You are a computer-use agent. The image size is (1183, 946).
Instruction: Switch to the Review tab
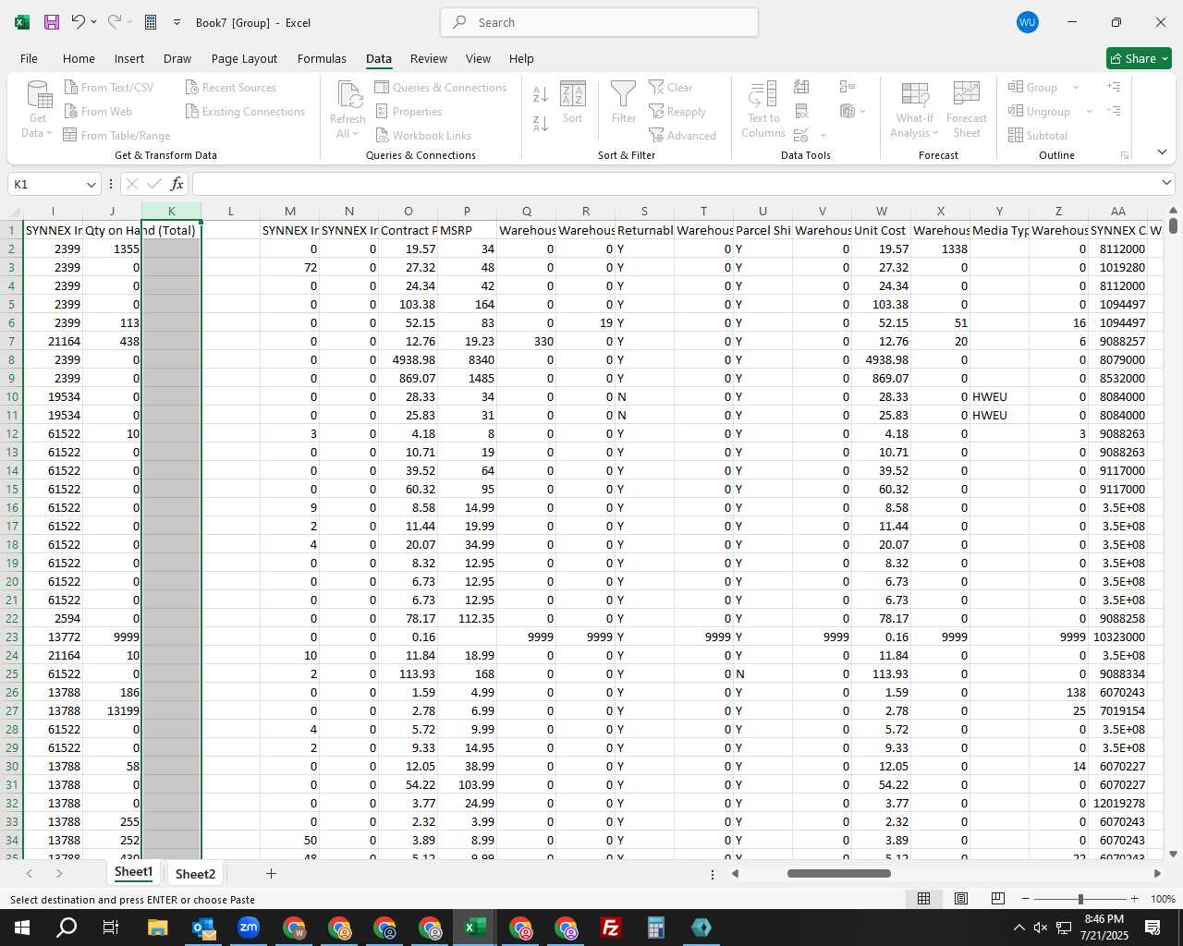click(429, 58)
